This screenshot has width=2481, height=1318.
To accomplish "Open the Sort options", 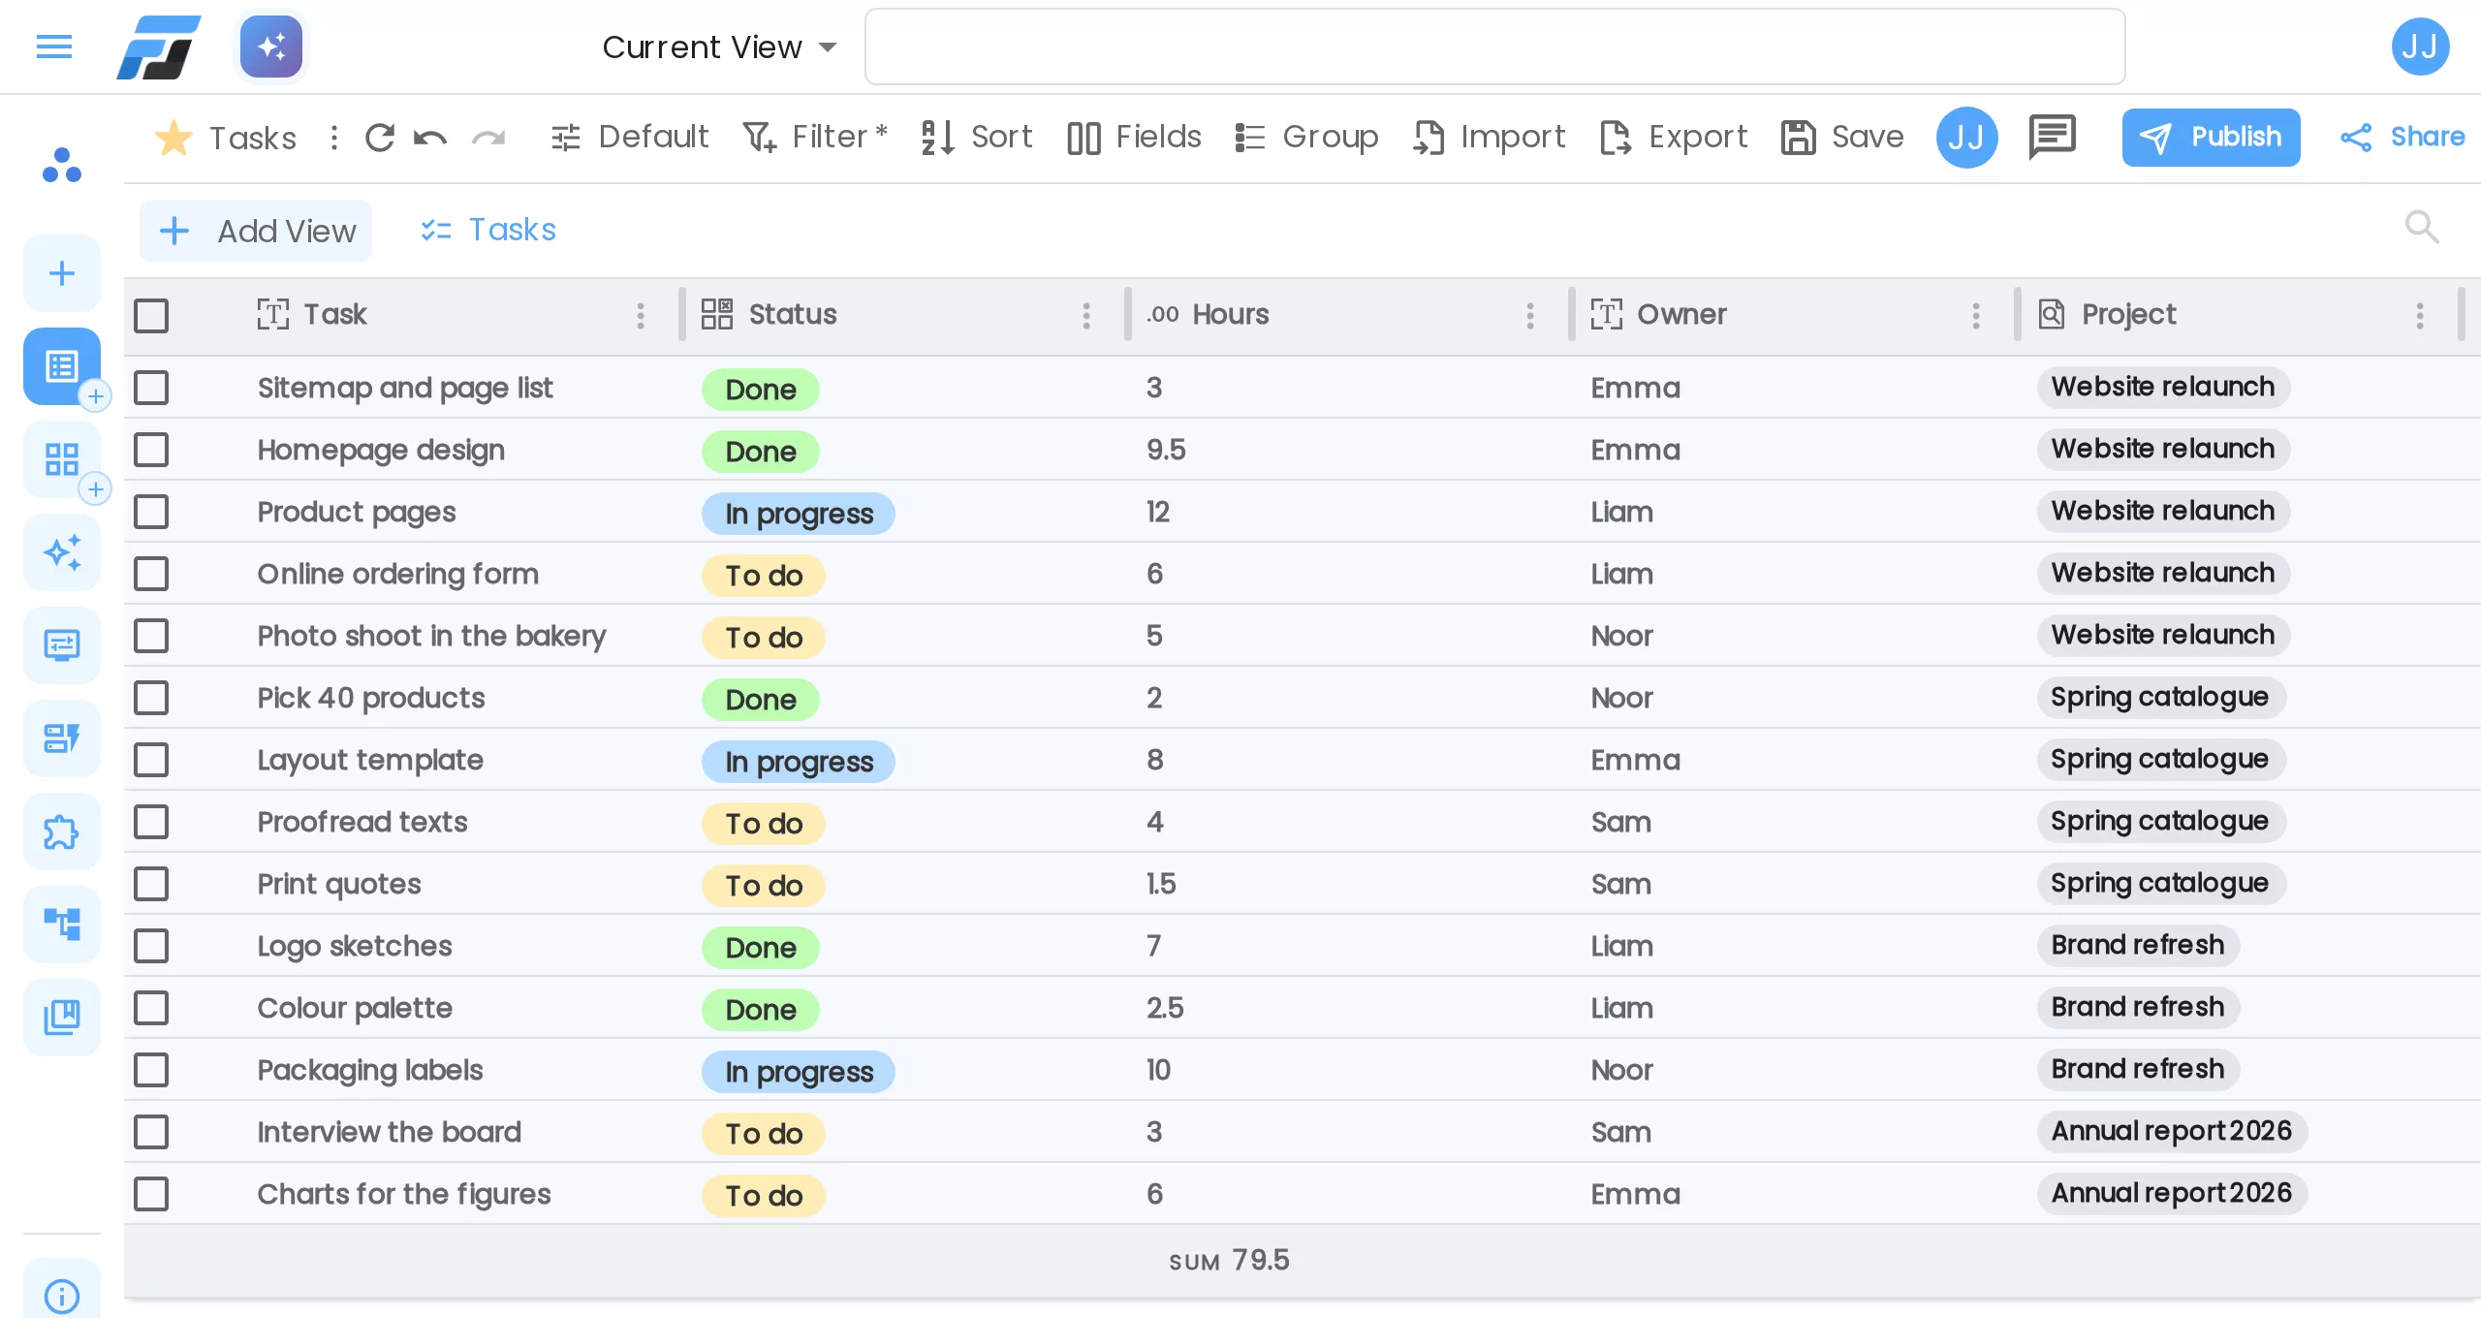I will coord(976,137).
